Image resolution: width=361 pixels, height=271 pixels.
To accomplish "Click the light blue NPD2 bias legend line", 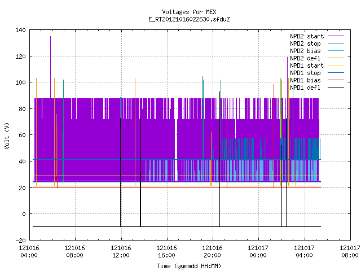I will tap(336, 51).
